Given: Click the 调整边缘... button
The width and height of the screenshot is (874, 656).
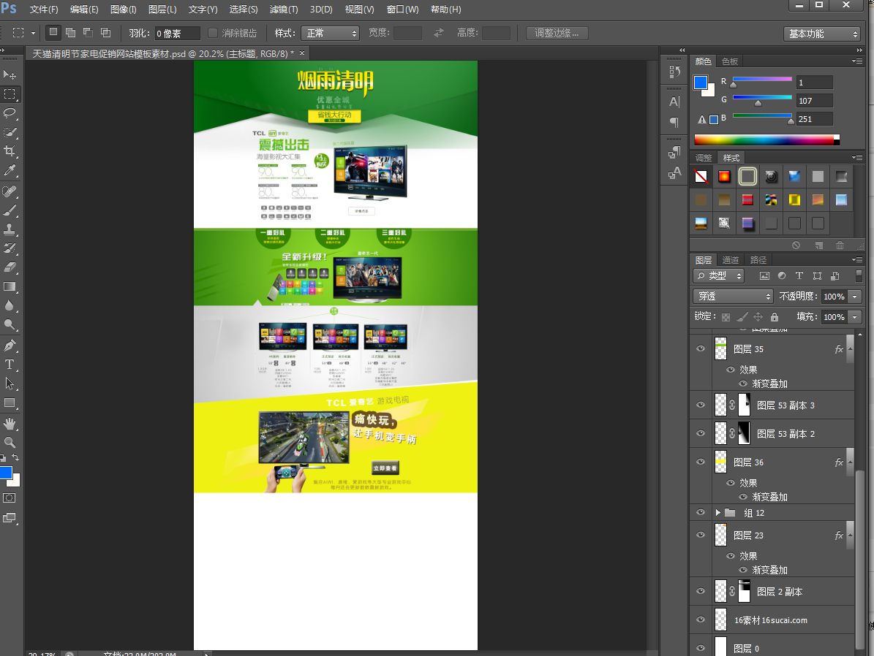Looking at the screenshot, I should 557,33.
